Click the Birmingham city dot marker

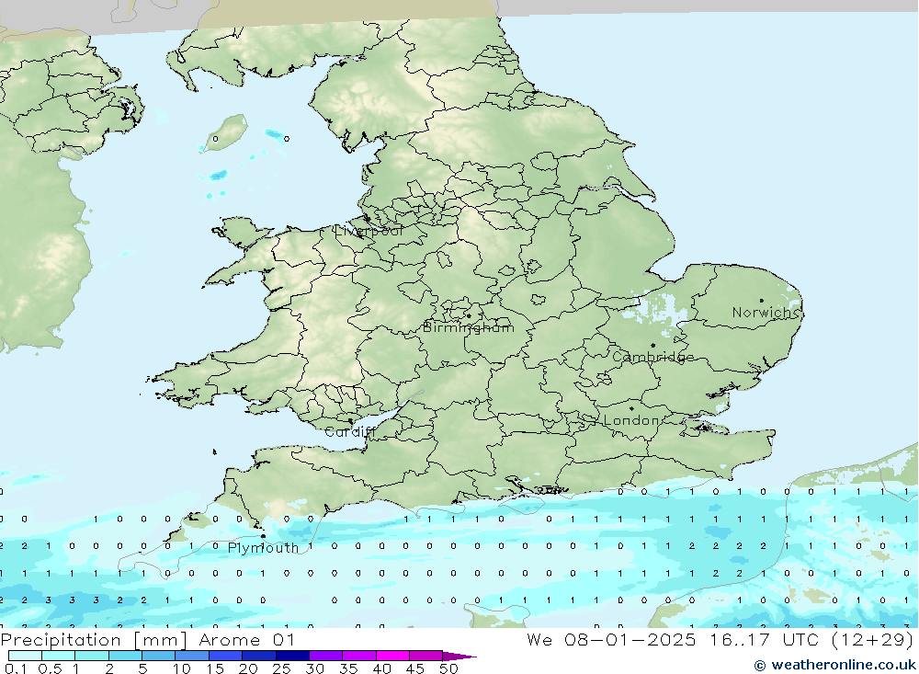(469, 315)
